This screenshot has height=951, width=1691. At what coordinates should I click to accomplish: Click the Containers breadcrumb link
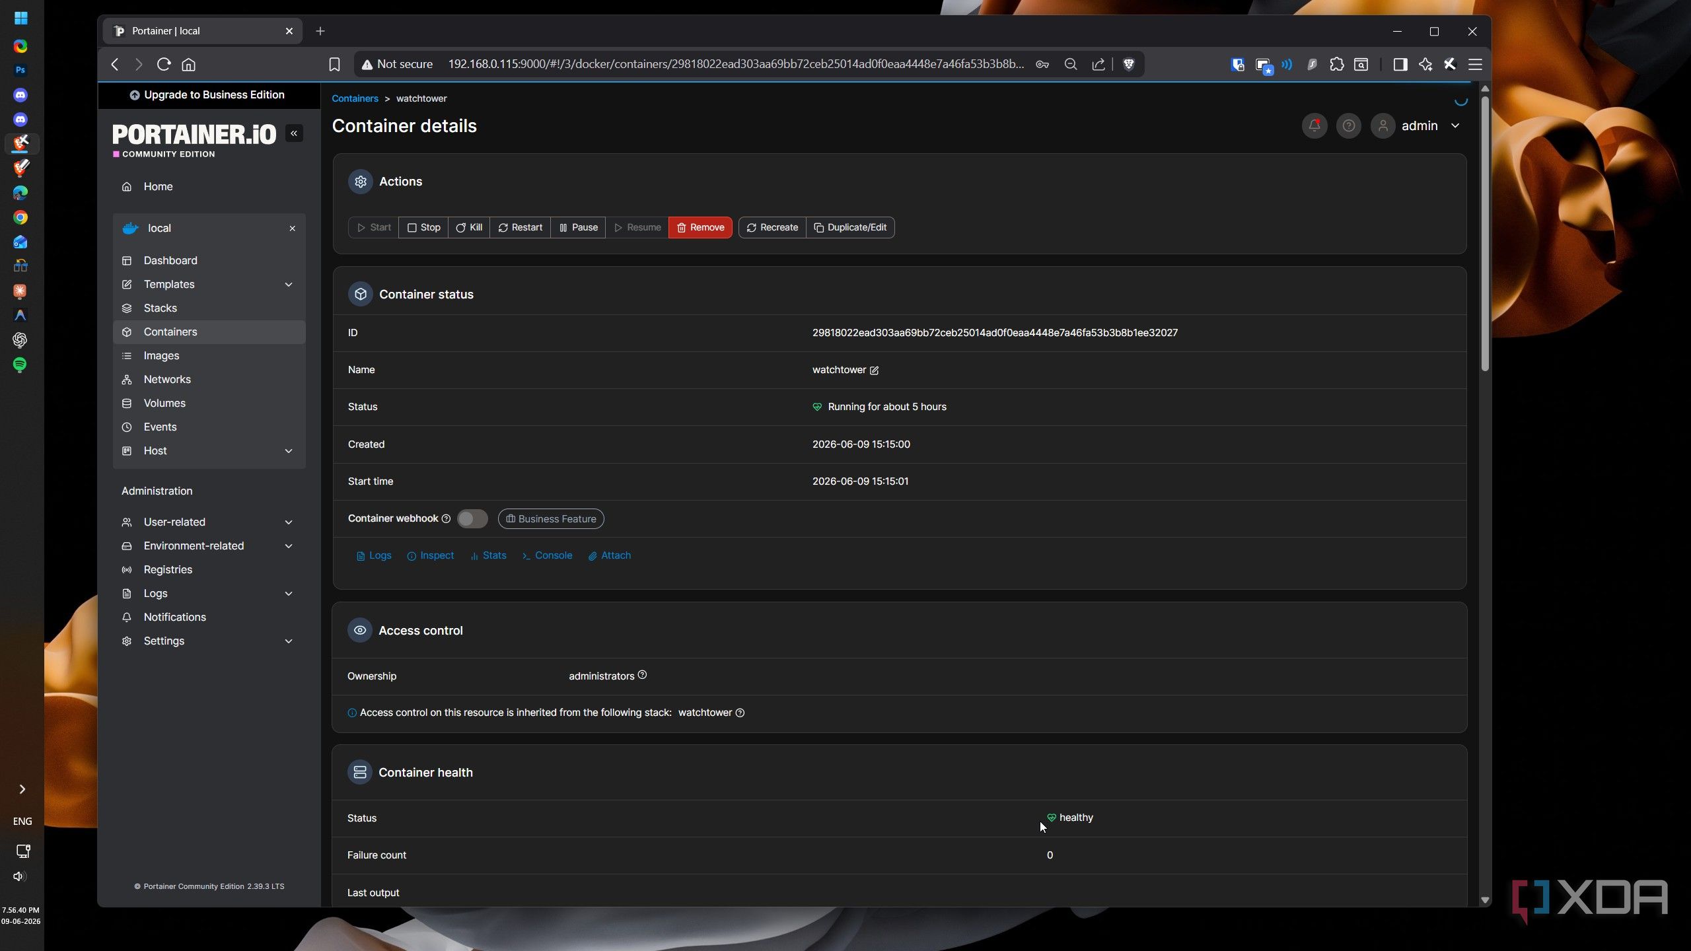click(x=355, y=98)
